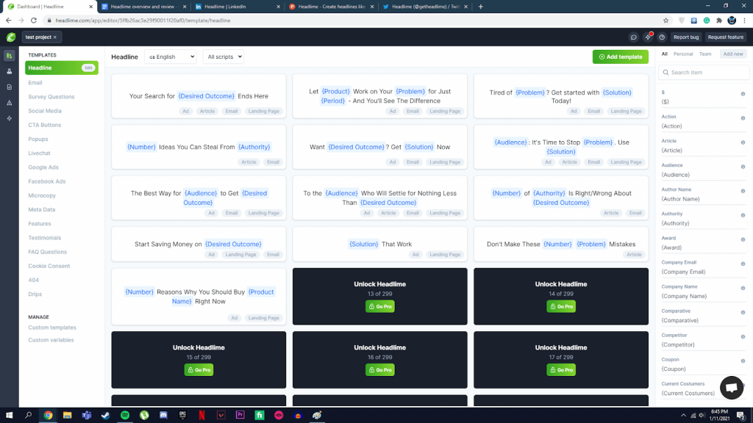The height and width of the screenshot is (423, 753).
Task: Click info icon for the Competitor variable
Action: 743,336
